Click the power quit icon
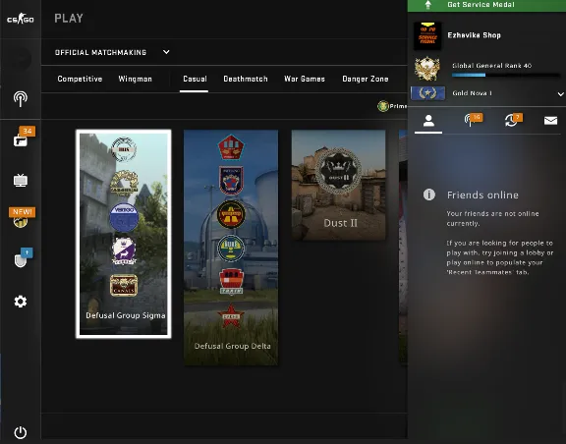Screen dimensions: 566x444 pyautogui.click(x=21, y=432)
